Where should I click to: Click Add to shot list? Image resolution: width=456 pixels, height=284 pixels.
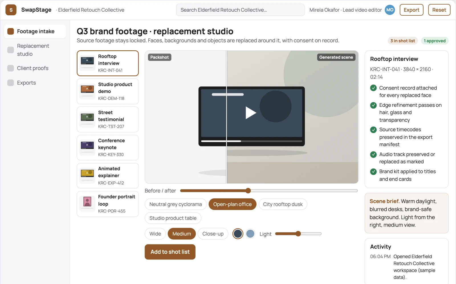[170, 252]
